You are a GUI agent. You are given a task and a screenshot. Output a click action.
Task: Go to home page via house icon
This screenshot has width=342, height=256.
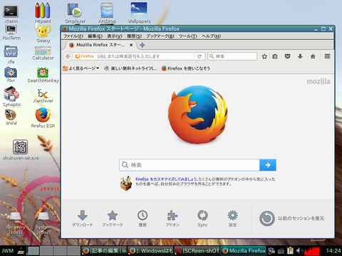point(313,56)
